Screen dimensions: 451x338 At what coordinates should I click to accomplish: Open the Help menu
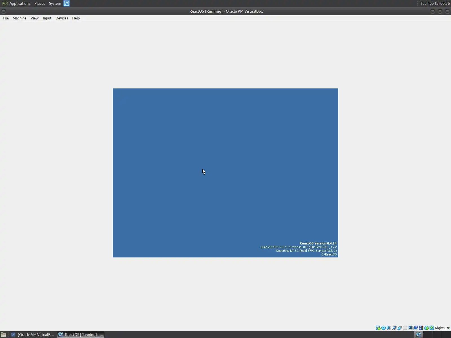click(76, 18)
